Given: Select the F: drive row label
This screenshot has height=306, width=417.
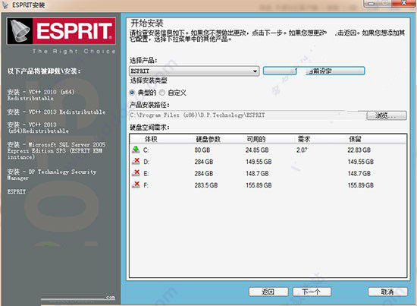Looking at the screenshot, I should (146, 185).
